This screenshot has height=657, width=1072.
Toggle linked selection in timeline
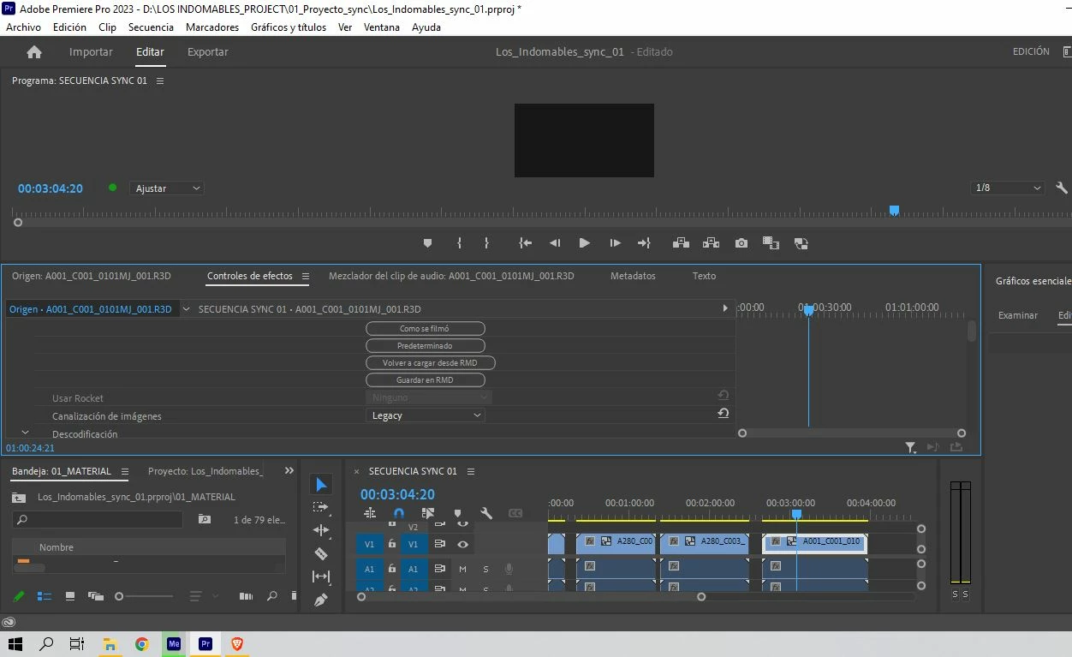tap(428, 513)
